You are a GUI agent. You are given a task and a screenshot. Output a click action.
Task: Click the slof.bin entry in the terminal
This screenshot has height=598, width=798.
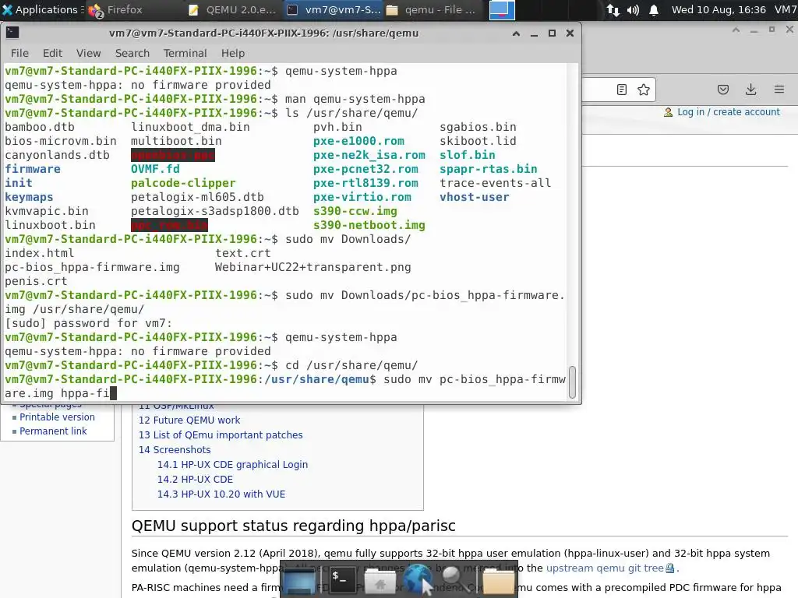pyautogui.click(x=468, y=155)
